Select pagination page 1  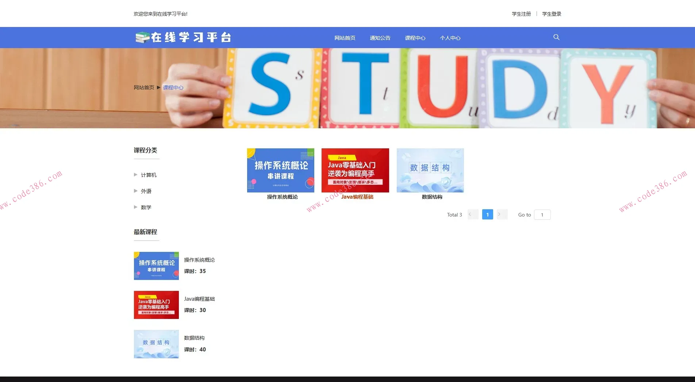[487, 214]
